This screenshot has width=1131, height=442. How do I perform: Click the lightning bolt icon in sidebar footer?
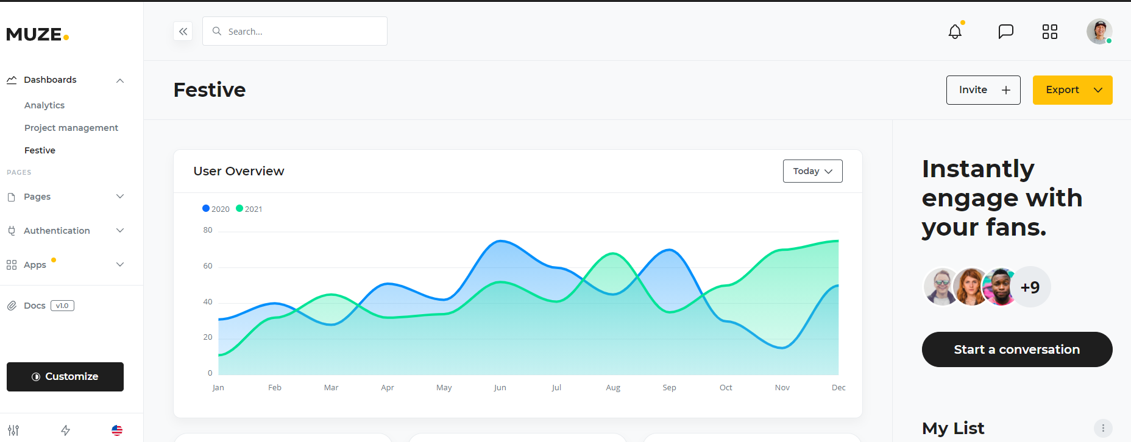coord(65,430)
